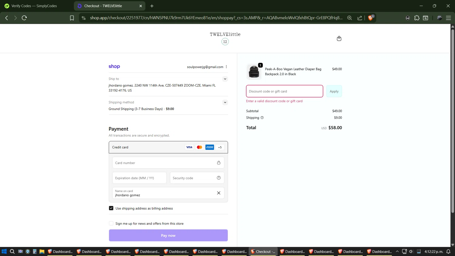This screenshot has height=256, width=455.
Task: Switch to Verify Codes — SimplyCodes tab
Action: pos(34,6)
